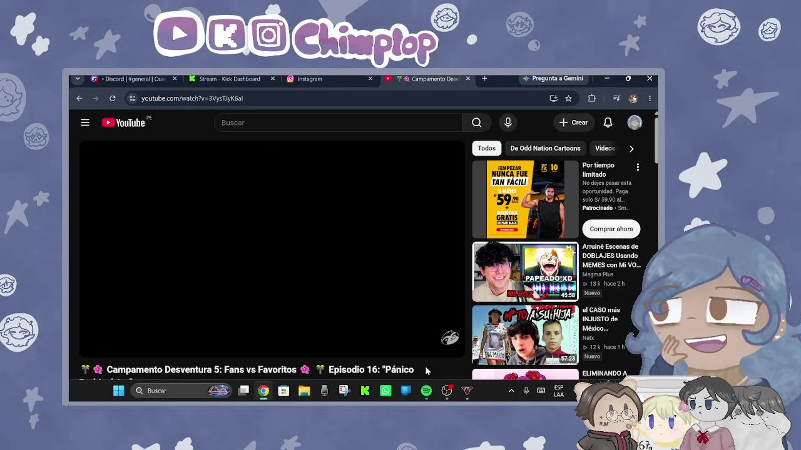Start voice search with the microphone
Image resolution: width=801 pixels, height=450 pixels.
(x=508, y=122)
